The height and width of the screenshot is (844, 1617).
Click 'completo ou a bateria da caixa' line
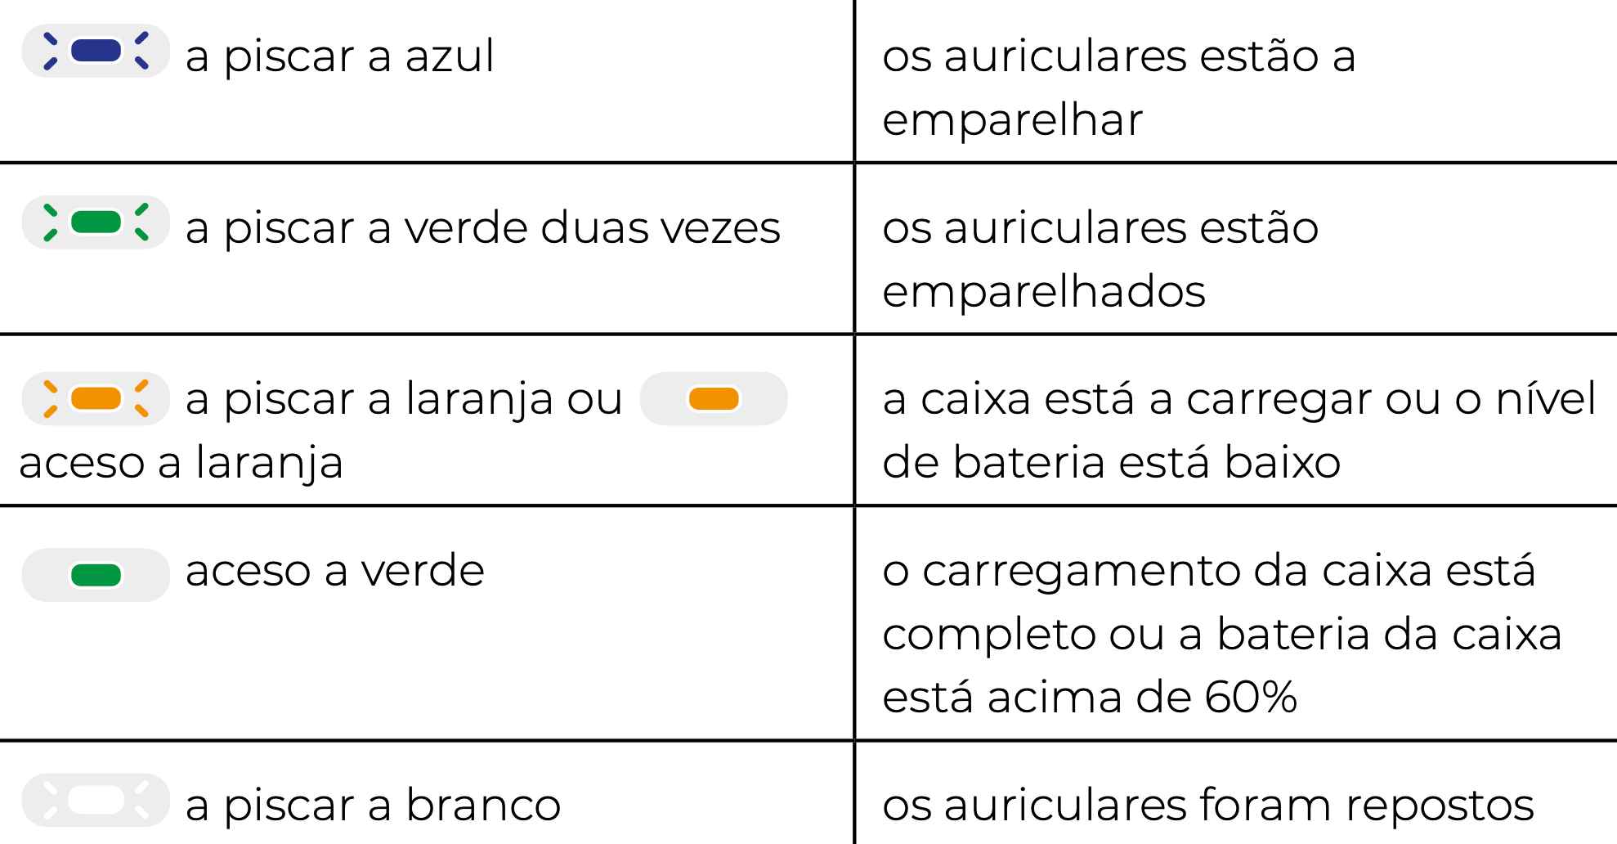pos(1222,635)
